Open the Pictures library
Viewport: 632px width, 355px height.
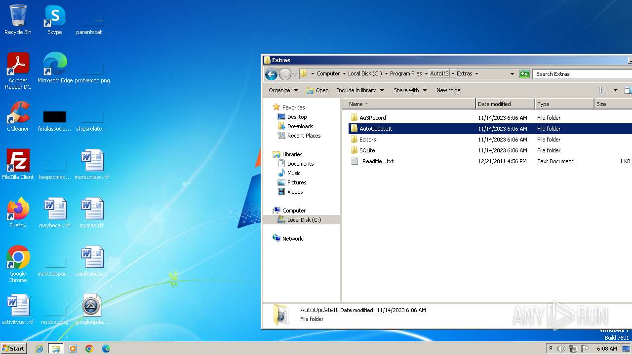pos(297,182)
